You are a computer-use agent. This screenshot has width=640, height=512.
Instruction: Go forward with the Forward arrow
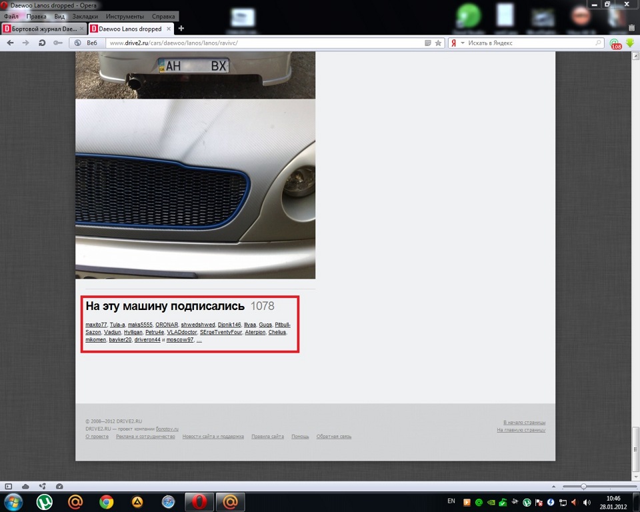click(x=26, y=43)
